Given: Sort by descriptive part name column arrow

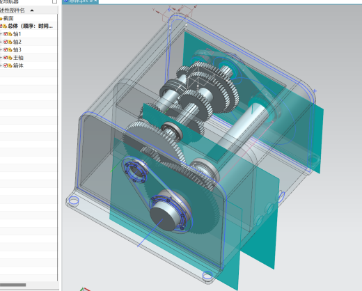Looking at the screenshot, I should [32, 10].
